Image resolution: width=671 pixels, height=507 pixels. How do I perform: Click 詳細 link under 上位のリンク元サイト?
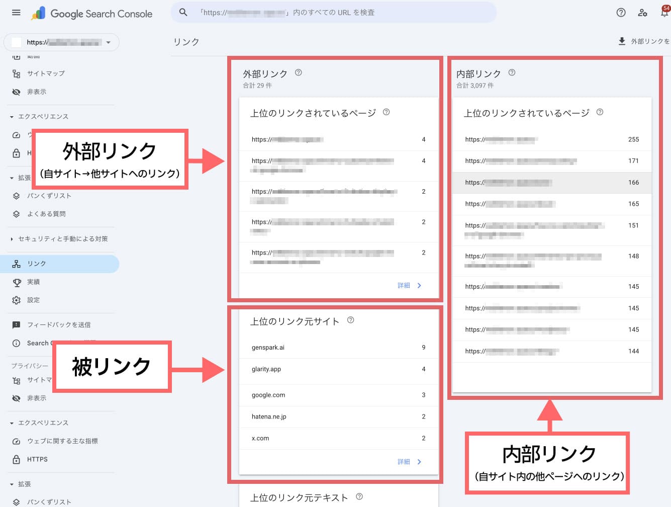click(405, 461)
